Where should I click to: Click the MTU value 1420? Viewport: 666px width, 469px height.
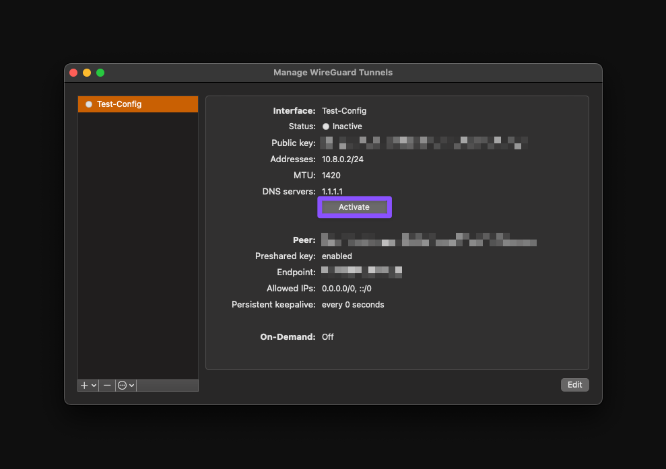point(331,176)
